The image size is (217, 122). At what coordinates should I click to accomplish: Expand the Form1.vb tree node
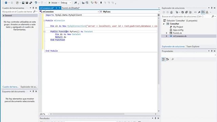point(166,33)
